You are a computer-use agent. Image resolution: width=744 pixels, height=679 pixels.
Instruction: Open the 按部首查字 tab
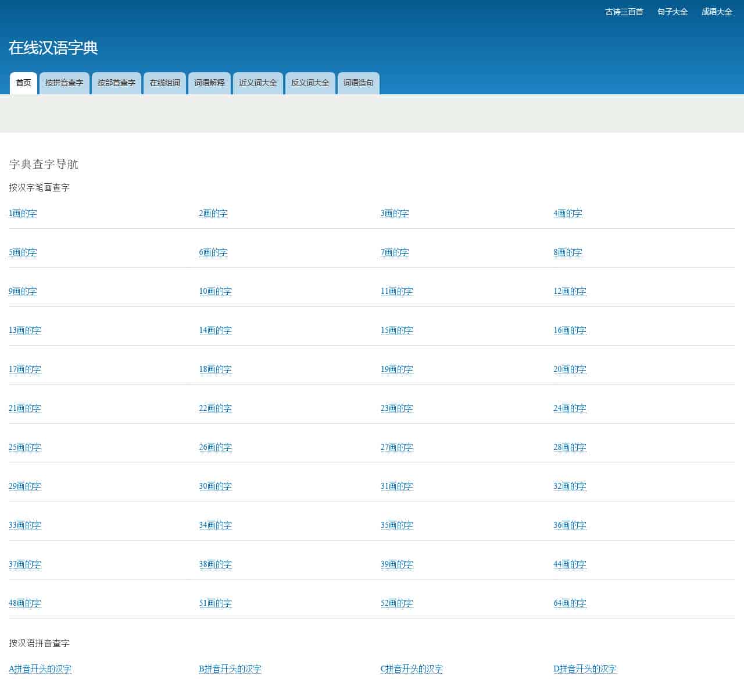pos(116,83)
